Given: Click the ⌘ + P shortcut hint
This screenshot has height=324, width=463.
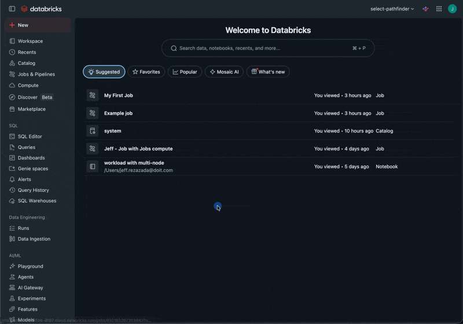Looking at the screenshot, I should (x=359, y=48).
